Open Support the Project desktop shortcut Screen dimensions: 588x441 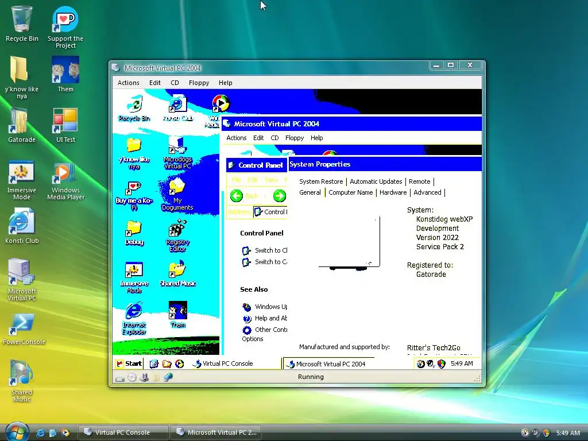pyautogui.click(x=65, y=27)
